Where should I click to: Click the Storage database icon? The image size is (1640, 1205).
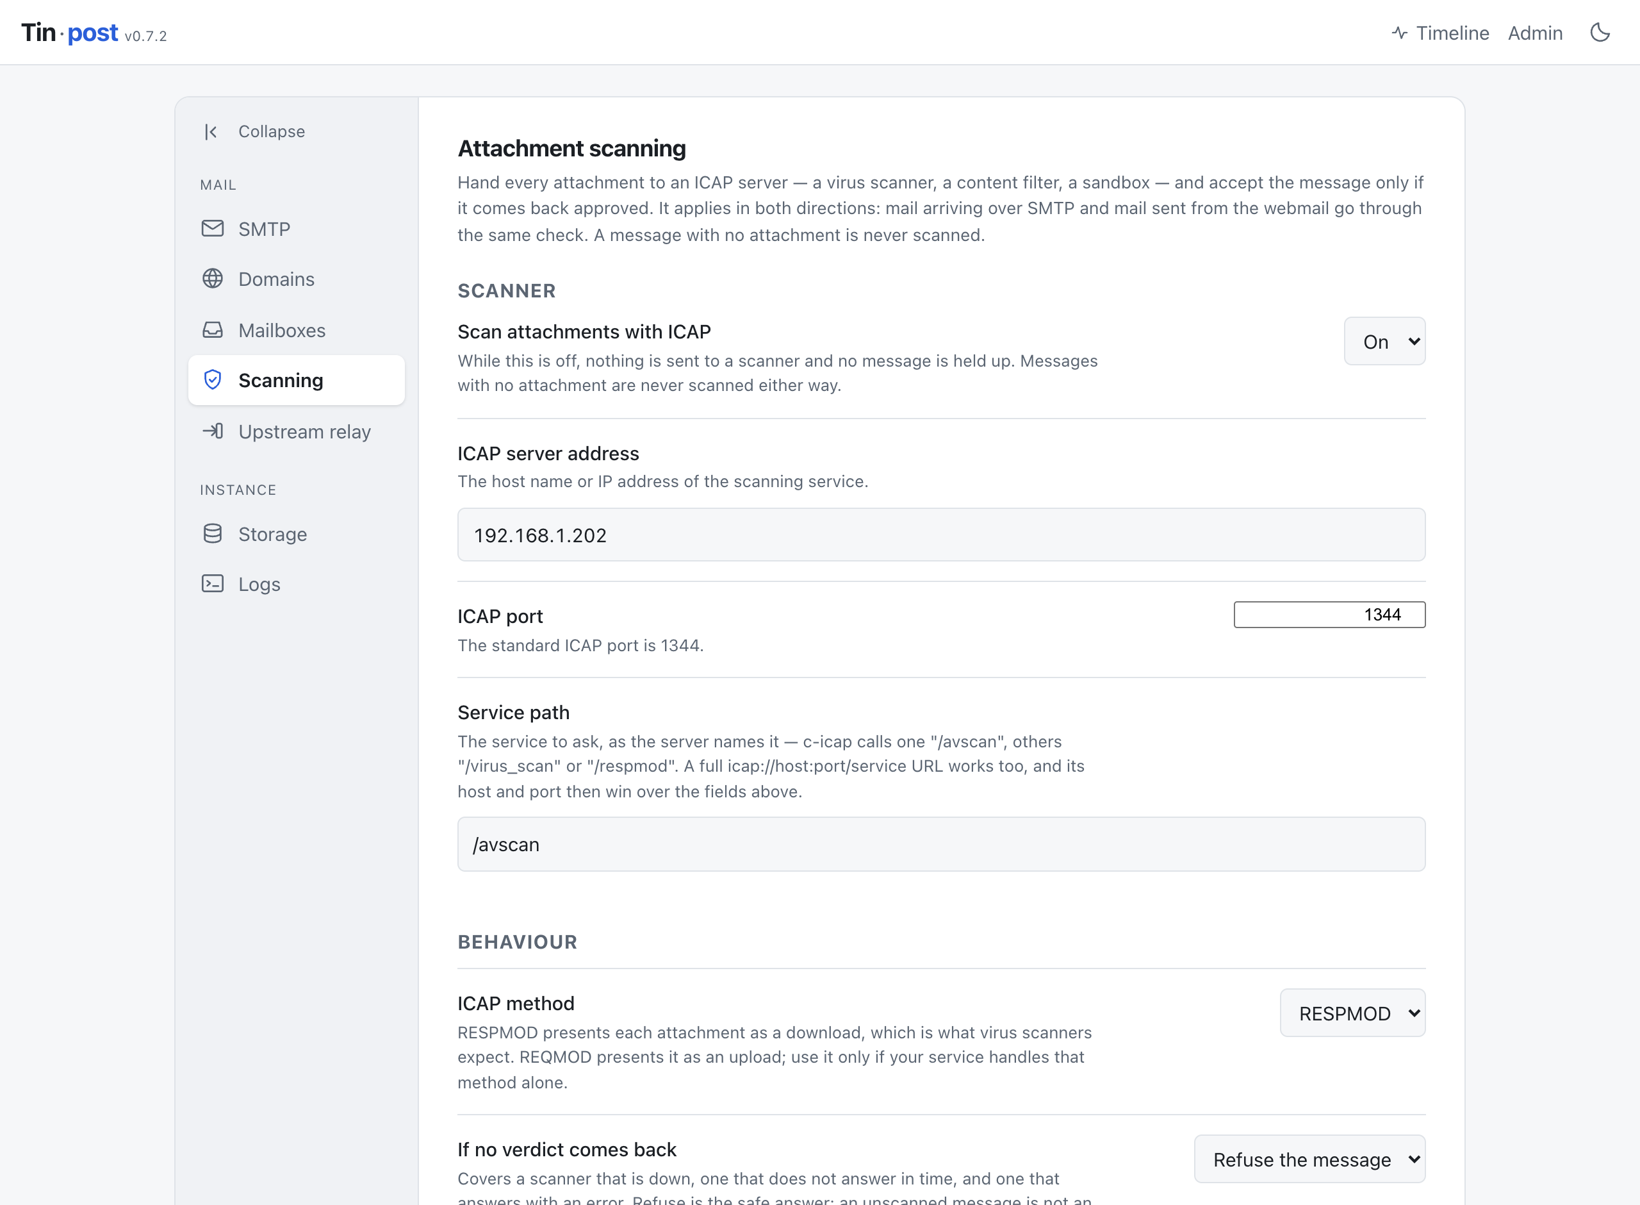click(x=212, y=533)
